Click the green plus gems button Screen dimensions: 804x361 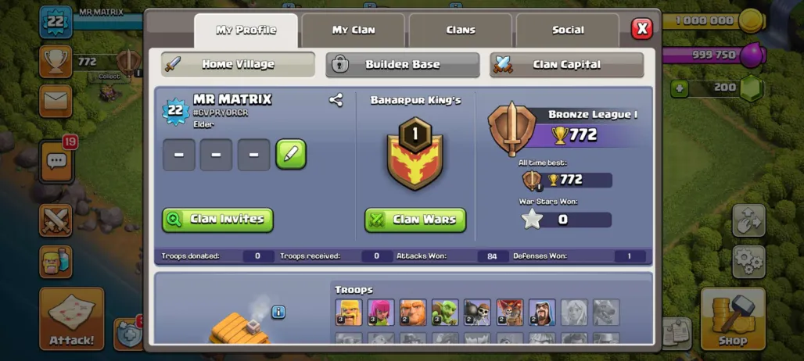(680, 88)
